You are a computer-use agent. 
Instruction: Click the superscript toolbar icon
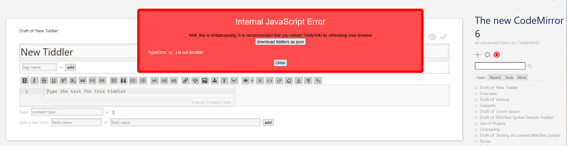pyautogui.click(x=63, y=81)
